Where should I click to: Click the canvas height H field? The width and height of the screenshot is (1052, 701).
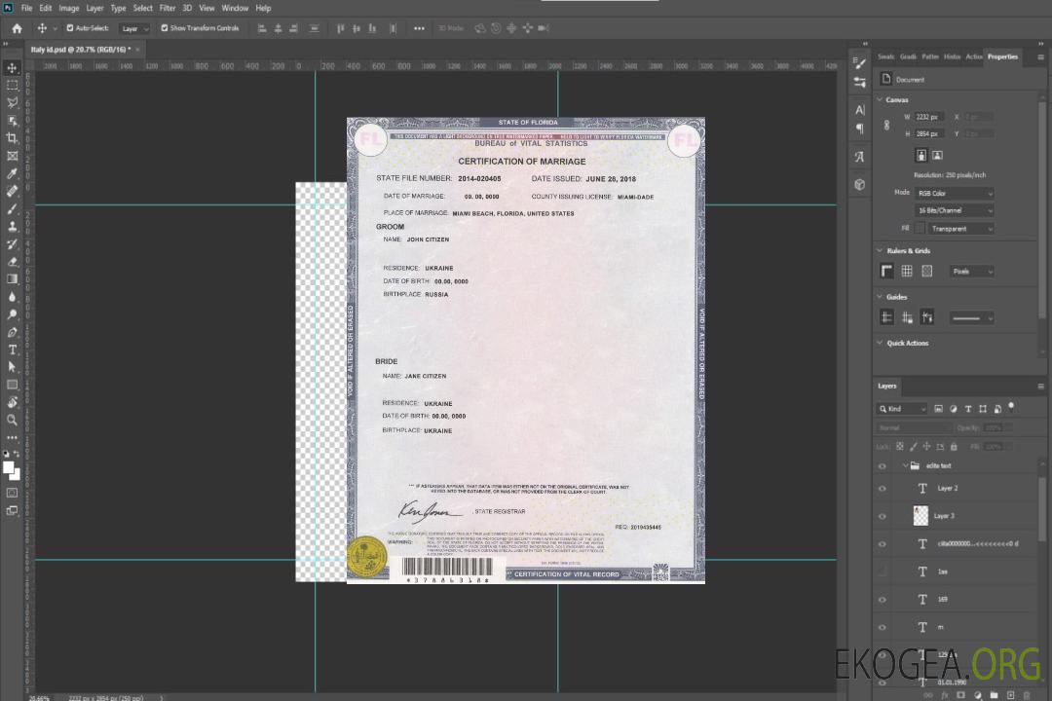[929, 134]
